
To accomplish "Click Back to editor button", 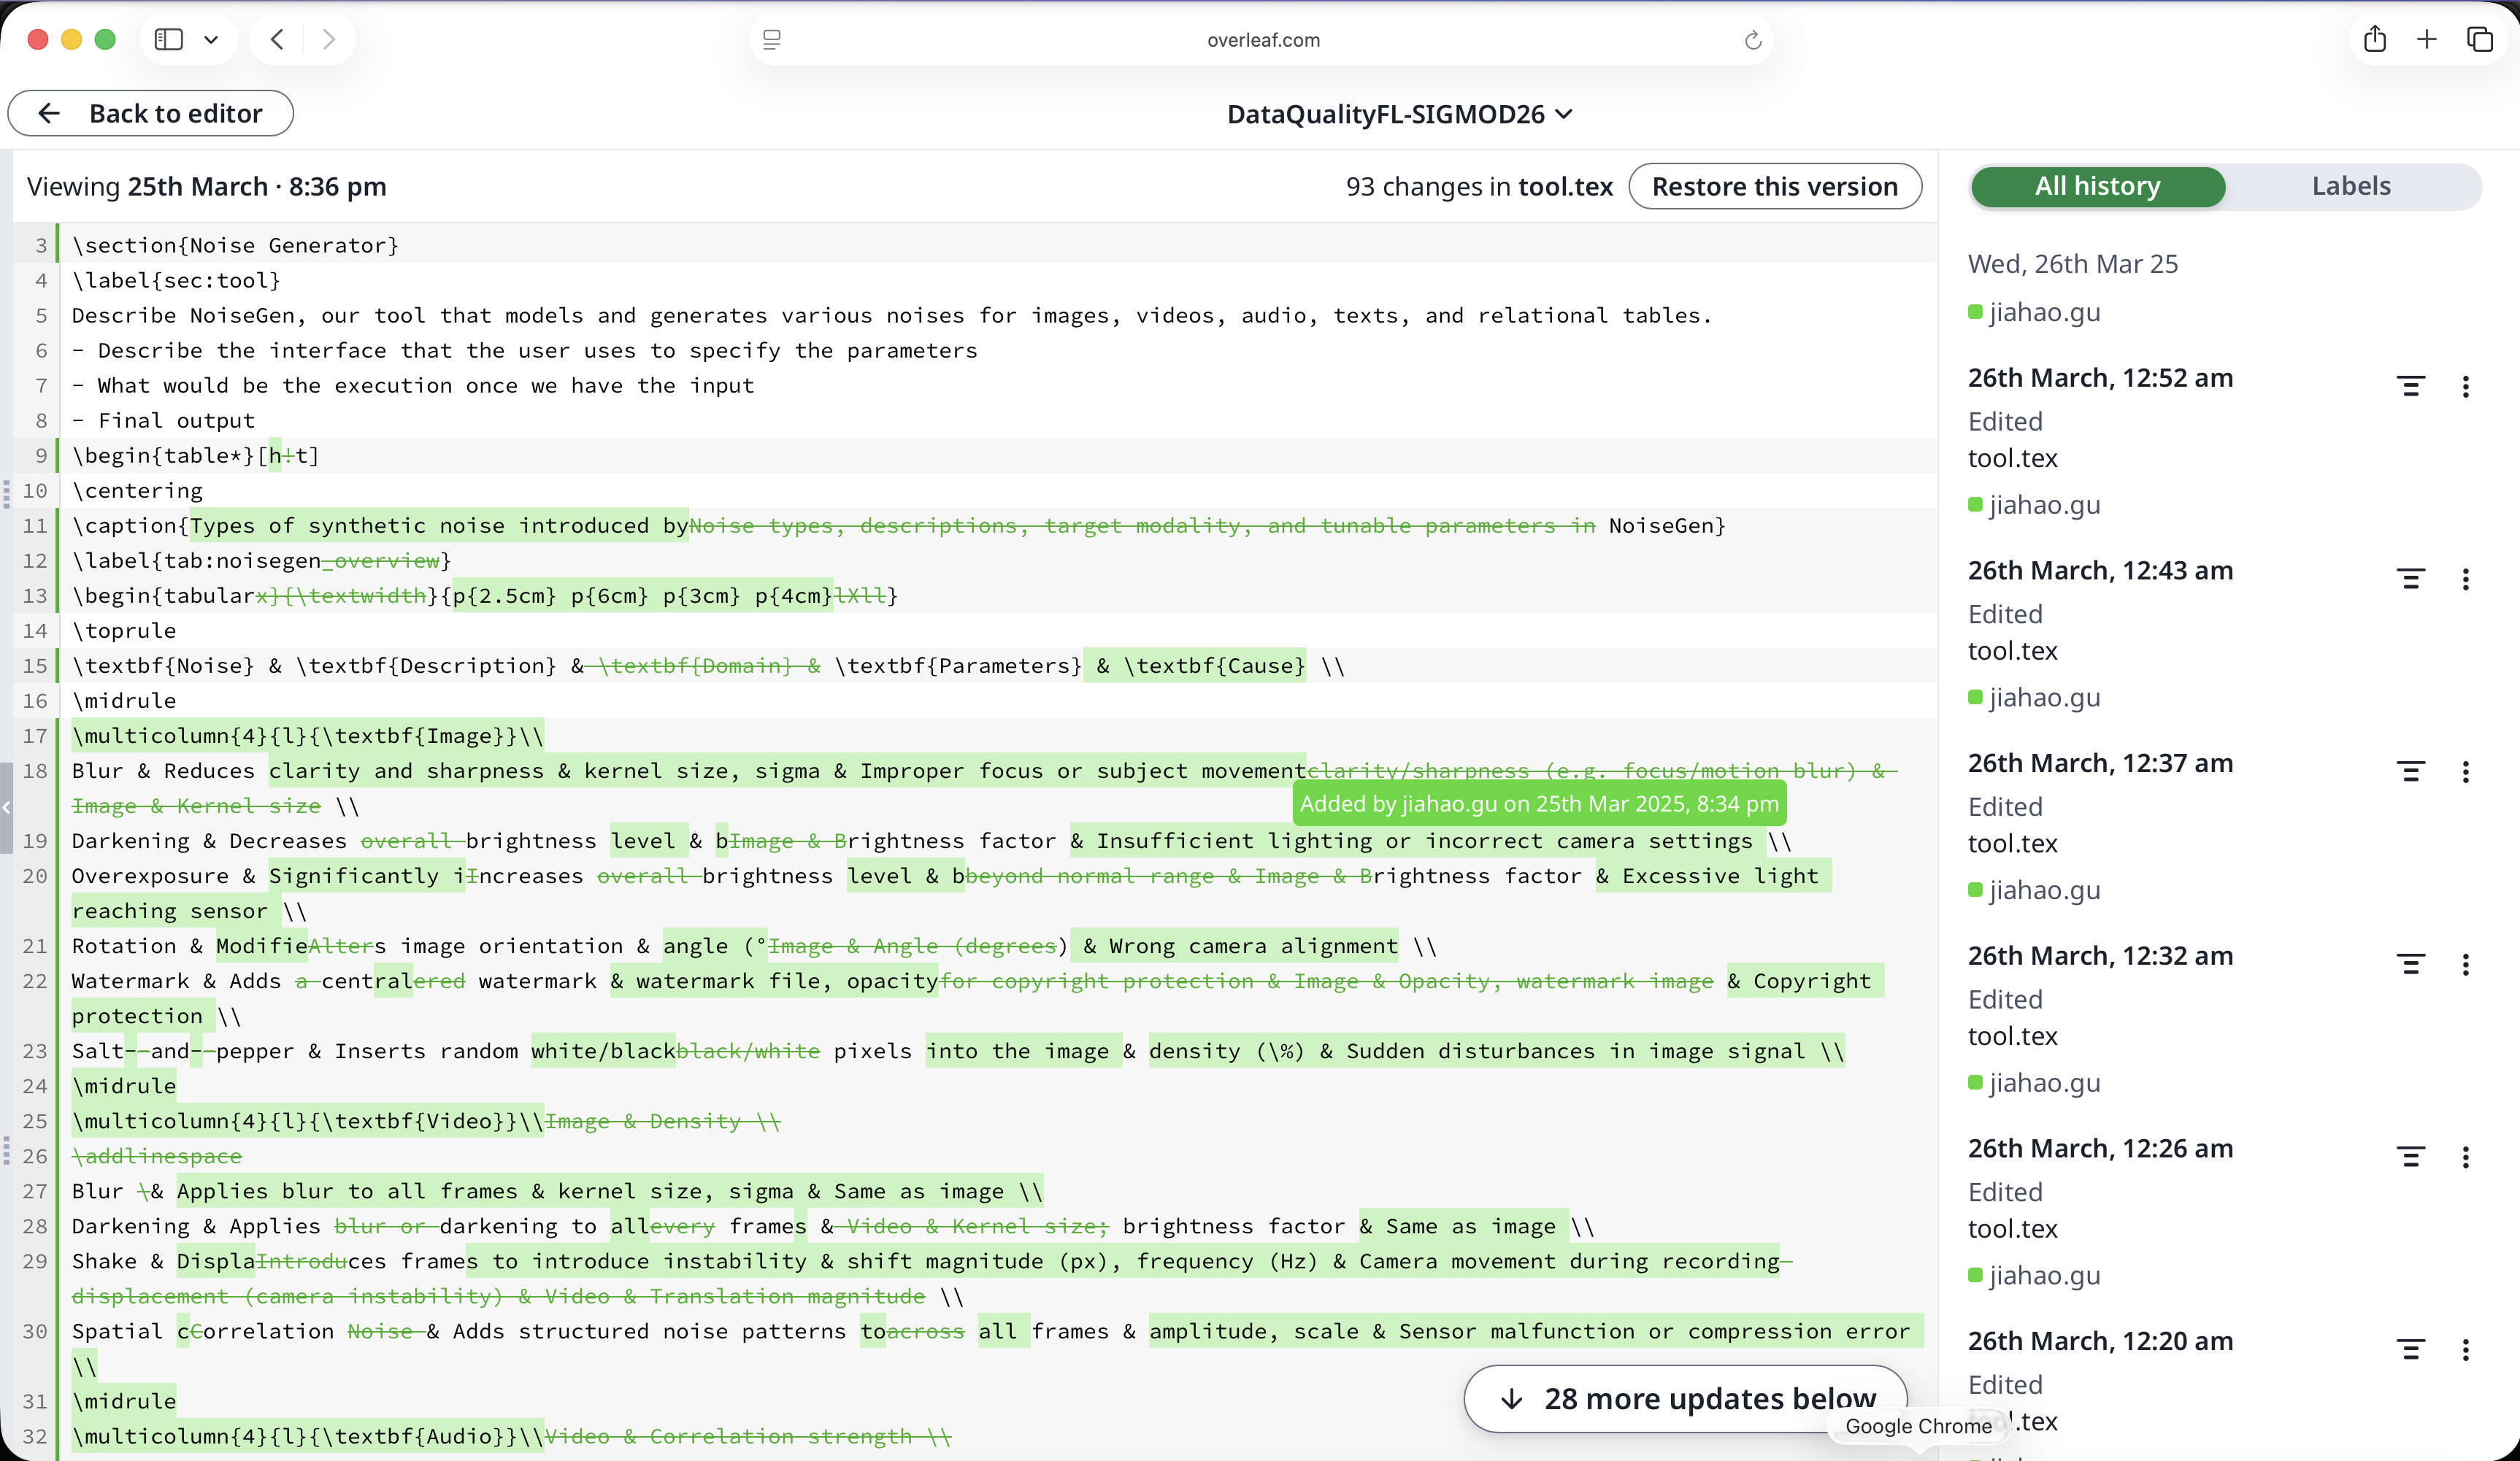I will 151,113.
